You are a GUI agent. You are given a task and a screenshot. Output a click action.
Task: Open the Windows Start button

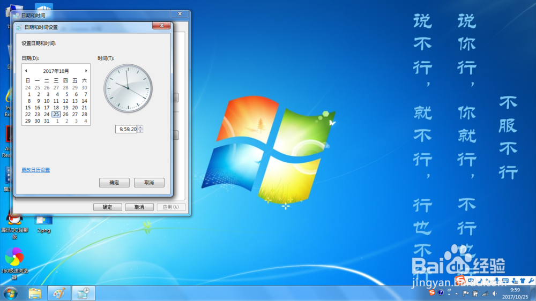point(10,294)
